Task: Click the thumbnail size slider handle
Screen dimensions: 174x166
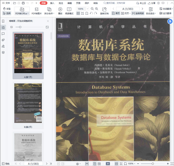Action: [20, 27]
